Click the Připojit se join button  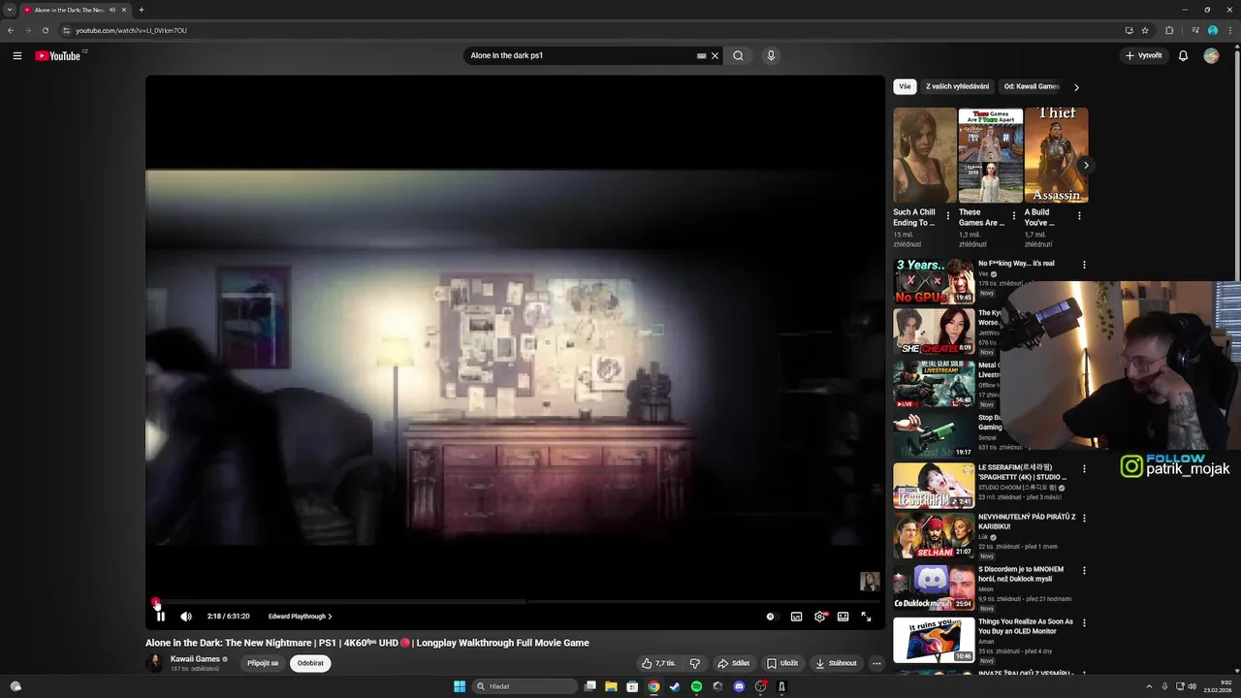263,663
